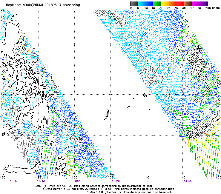Click the '25' label under the color legend

pyautogui.click(x=169, y=8)
